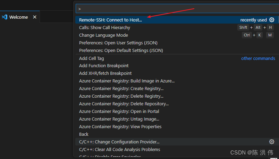The height and width of the screenshot is (159, 279).
Task: Run Remote-SSH: Connect to Host command
Action: pyautogui.click(x=110, y=20)
